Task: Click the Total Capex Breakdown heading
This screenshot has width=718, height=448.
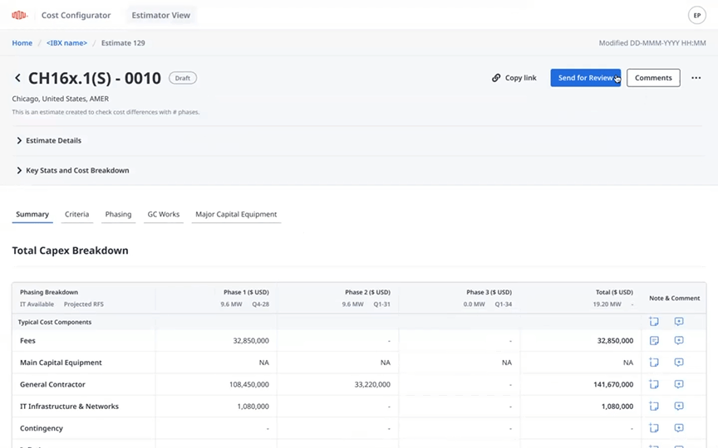Action: (70, 251)
